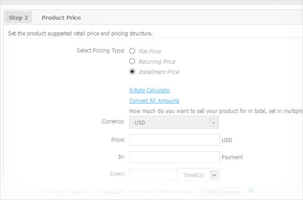The image size is (303, 200).
Task: Click the In Payment count field
Action: click(x=174, y=157)
